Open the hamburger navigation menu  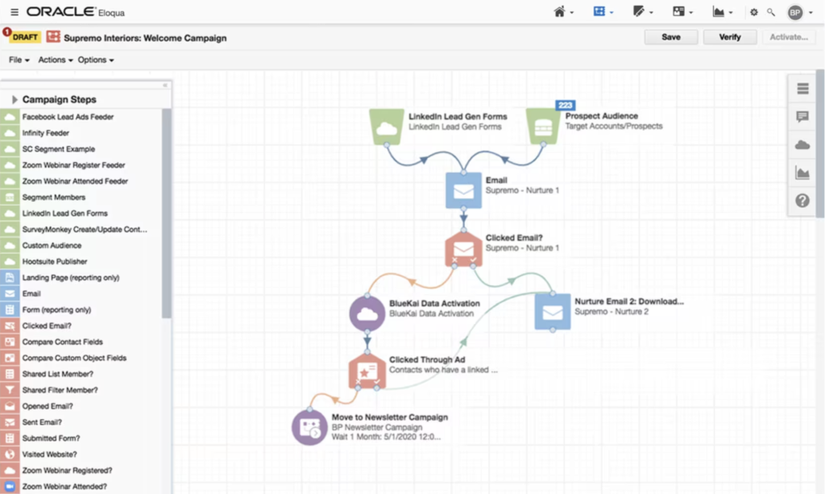coord(15,12)
